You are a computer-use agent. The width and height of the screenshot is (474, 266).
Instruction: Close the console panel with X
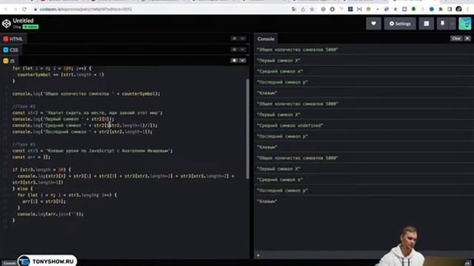click(x=467, y=38)
